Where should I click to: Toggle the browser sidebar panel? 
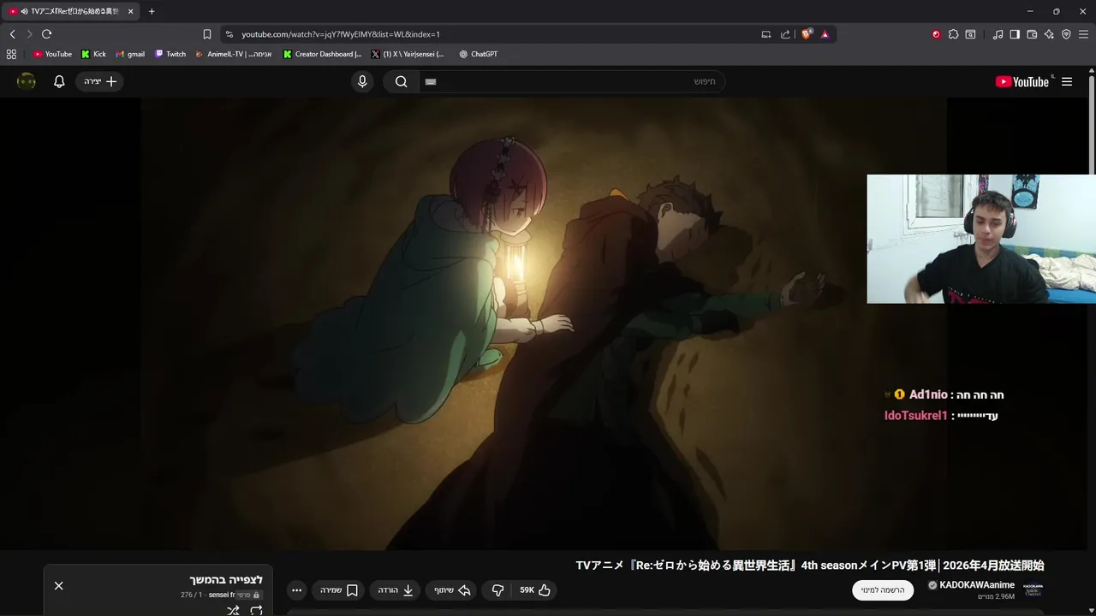point(1015,34)
